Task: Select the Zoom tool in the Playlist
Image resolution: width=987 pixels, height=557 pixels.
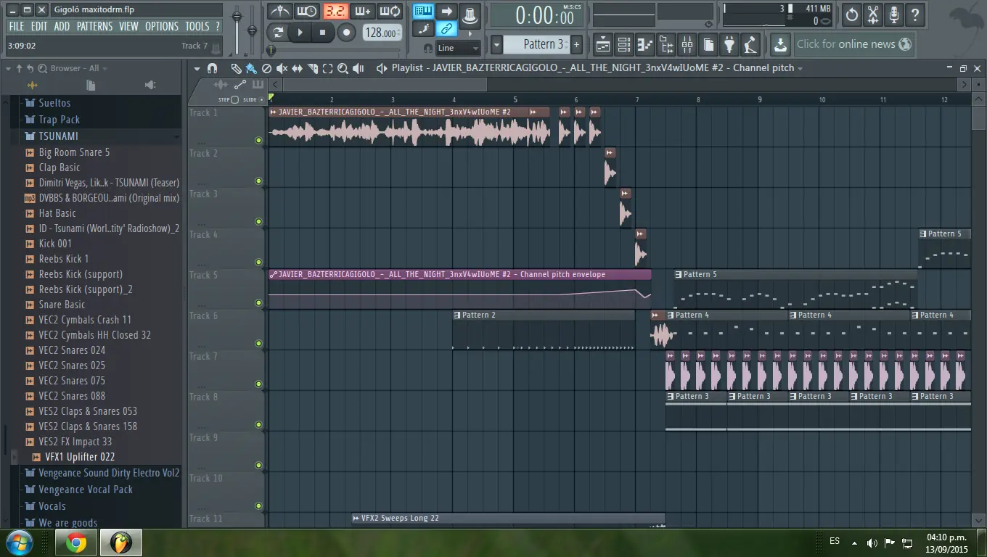Action: (x=343, y=68)
